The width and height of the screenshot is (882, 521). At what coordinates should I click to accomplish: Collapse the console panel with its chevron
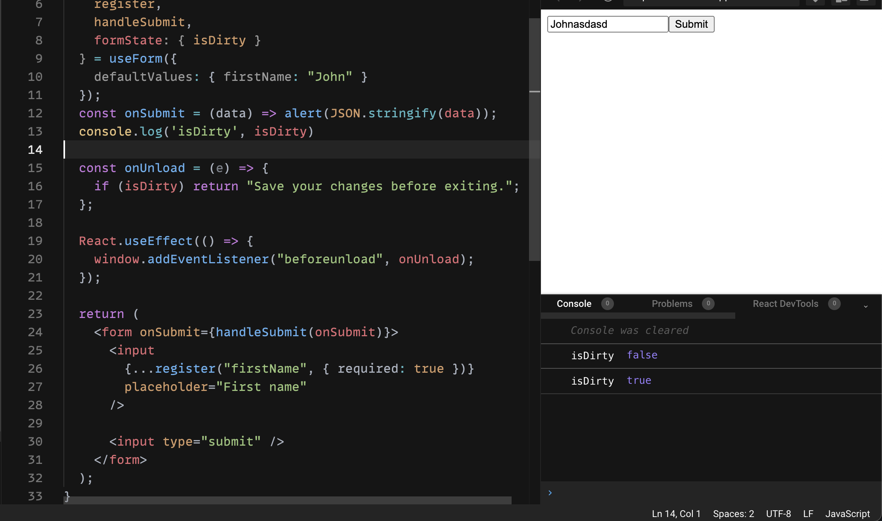tap(865, 306)
